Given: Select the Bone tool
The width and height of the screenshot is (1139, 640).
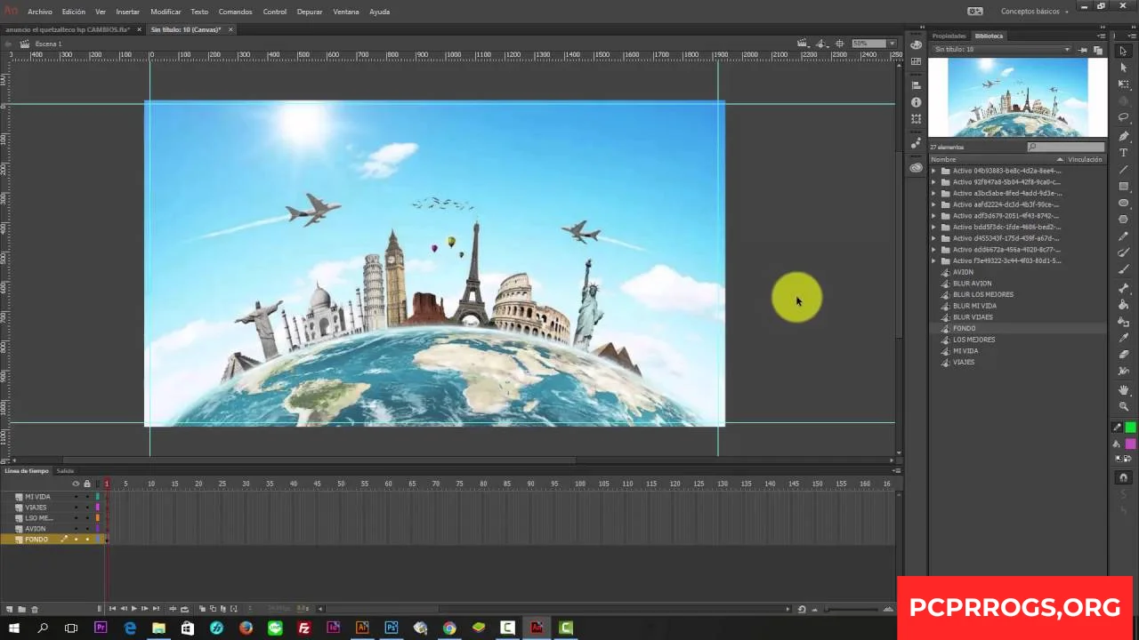Looking at the screenshot, I should (x=1123, y=288).
